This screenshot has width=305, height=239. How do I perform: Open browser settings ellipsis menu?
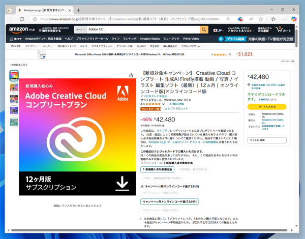click(x=284, y=19)
